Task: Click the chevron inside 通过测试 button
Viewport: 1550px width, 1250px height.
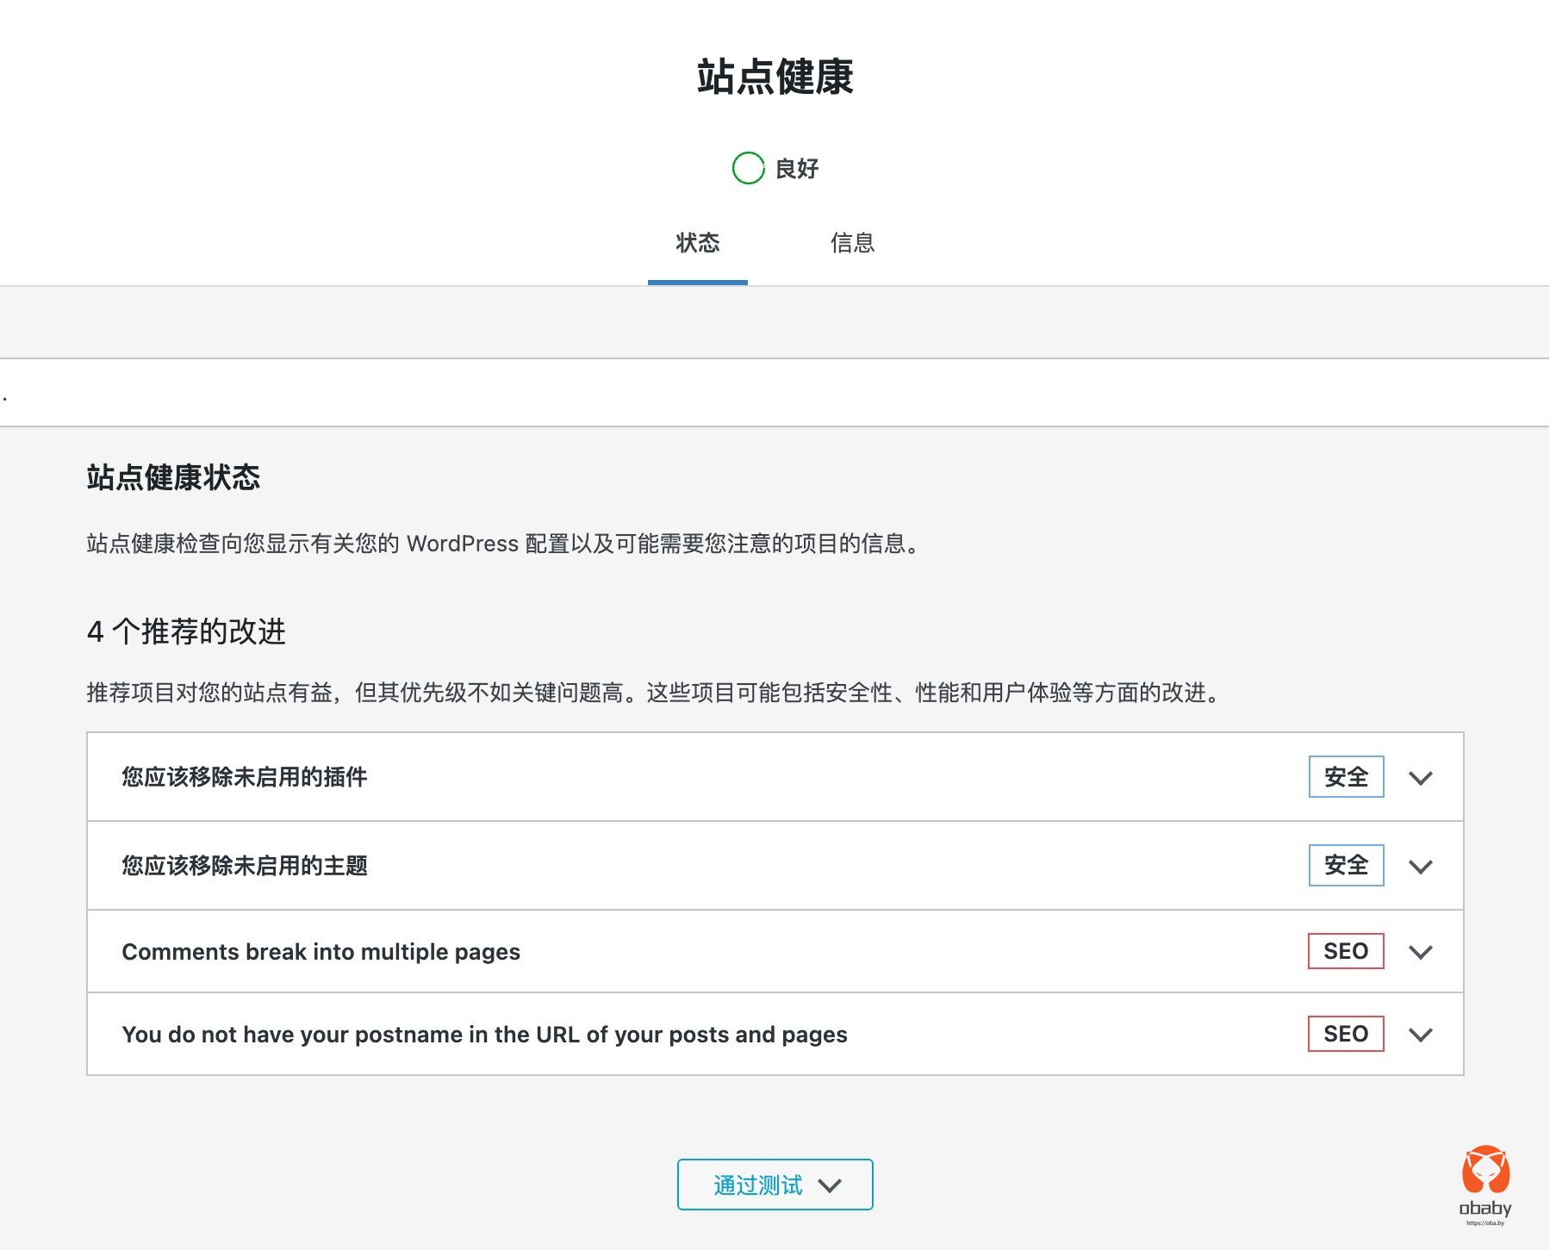Action: pos(830,1186)
